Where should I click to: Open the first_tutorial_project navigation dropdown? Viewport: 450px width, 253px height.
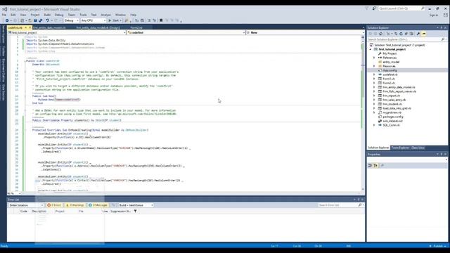[x=67, y=33]
